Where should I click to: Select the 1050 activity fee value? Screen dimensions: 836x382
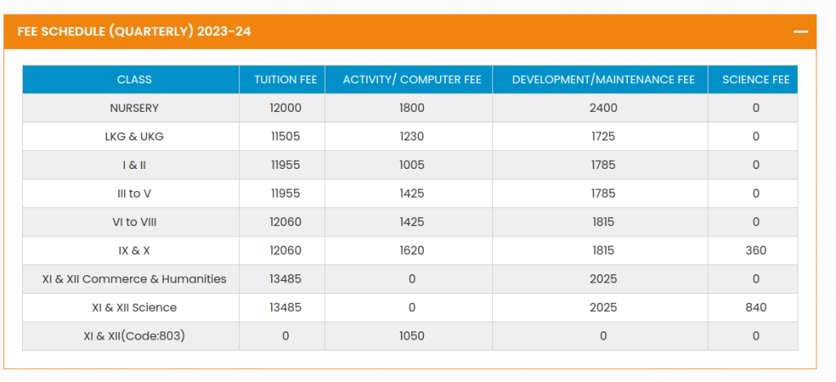412,335
